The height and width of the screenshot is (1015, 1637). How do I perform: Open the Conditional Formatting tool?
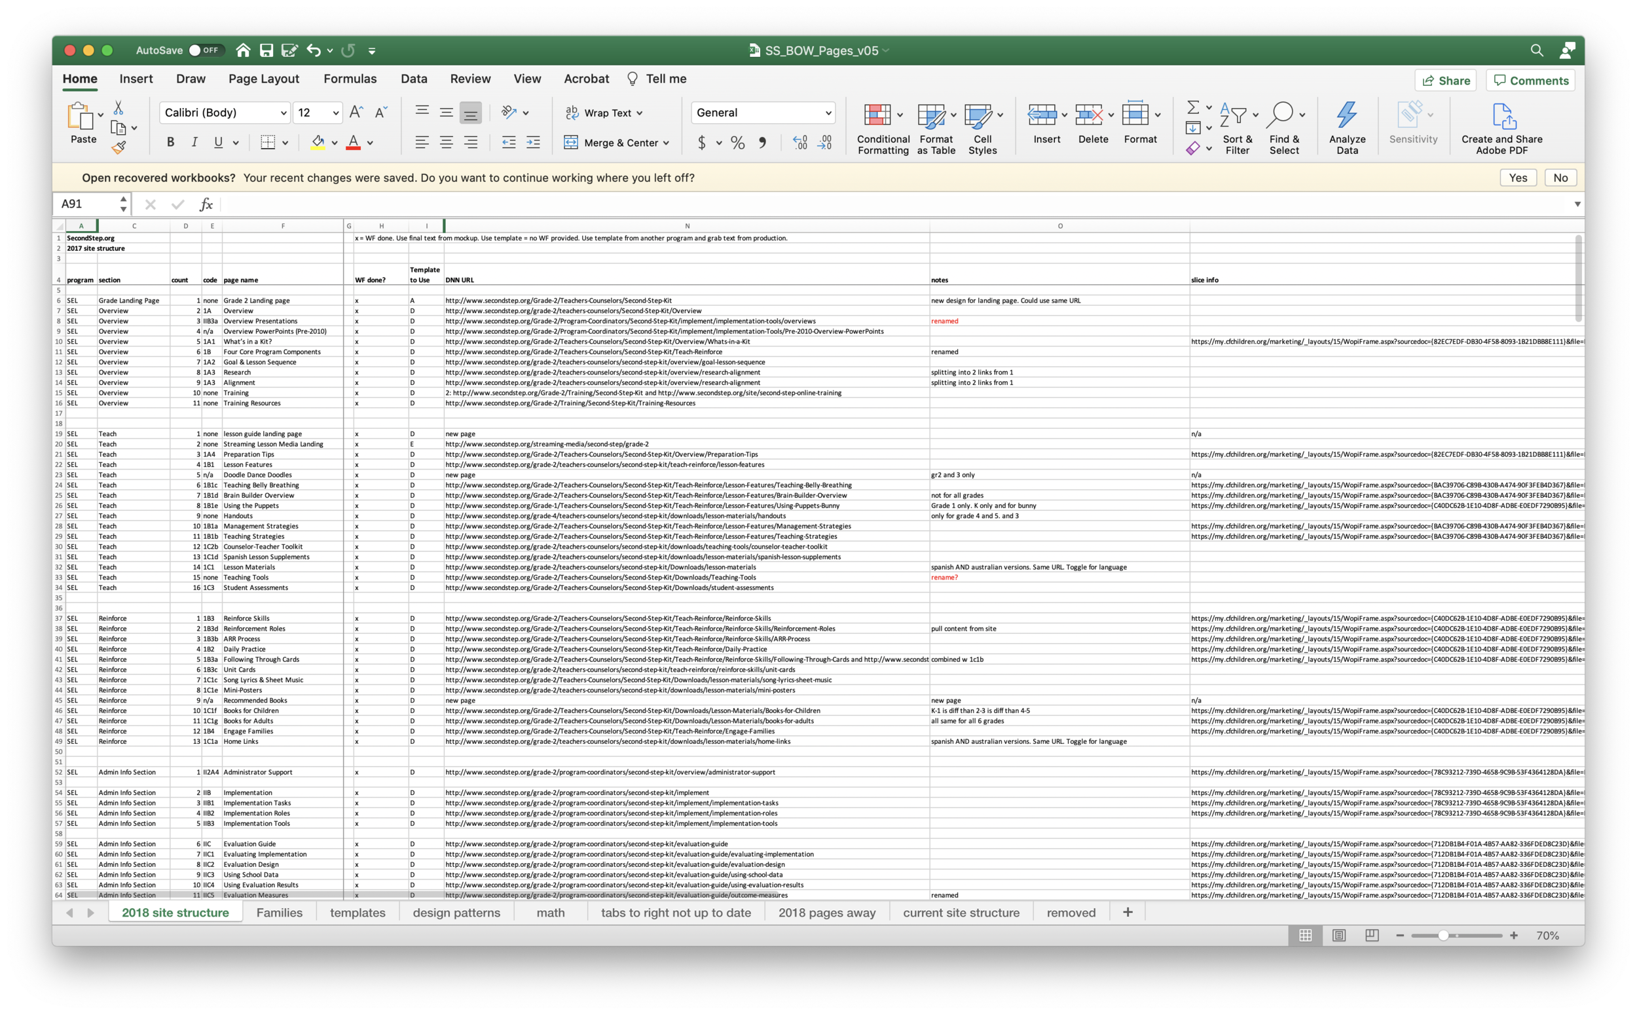[881, 128]
